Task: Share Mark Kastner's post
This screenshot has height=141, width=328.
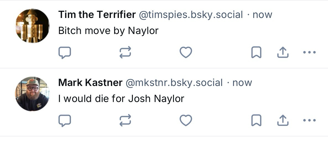Action: [283, 120]
